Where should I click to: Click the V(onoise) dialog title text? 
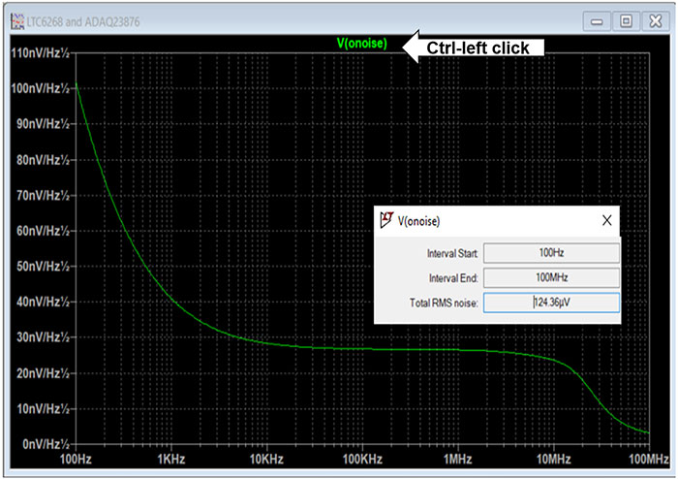(419, 220)
